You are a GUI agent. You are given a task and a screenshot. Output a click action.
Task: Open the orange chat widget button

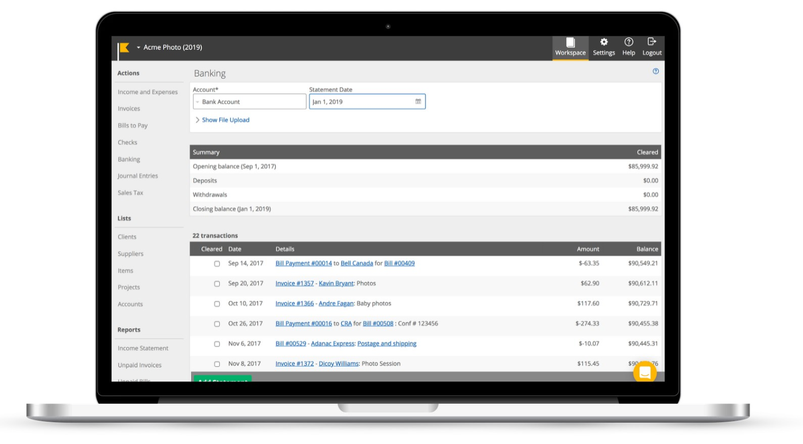point(645,372)
